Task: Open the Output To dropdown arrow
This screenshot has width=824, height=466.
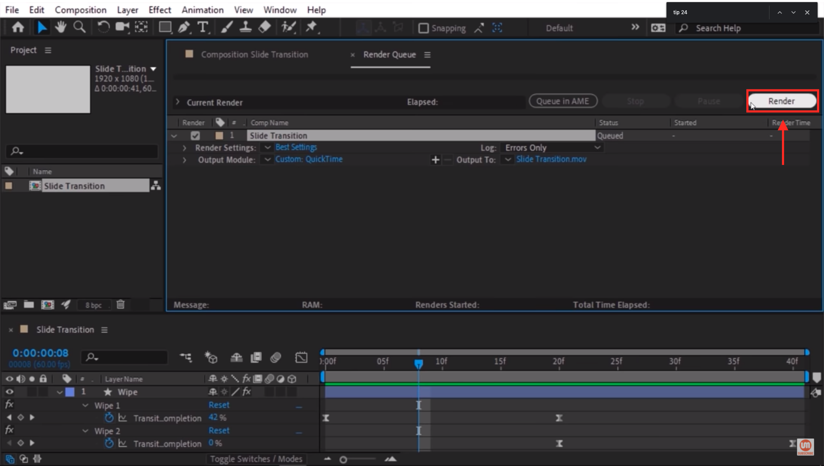Action: (508, 159)
